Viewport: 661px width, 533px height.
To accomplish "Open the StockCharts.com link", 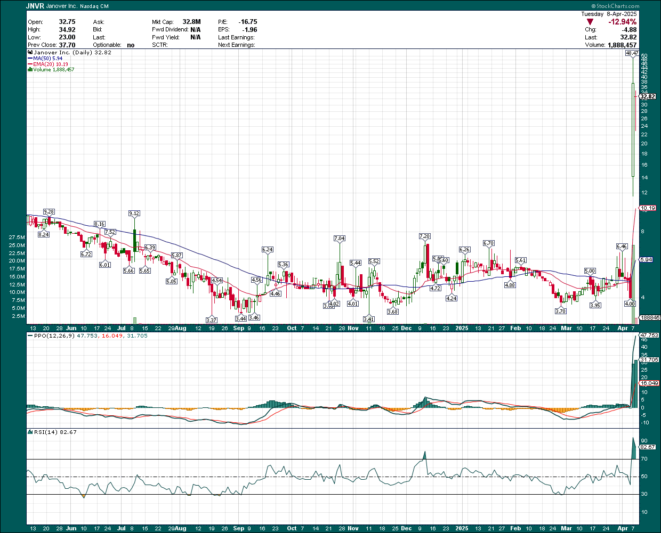I will tap(618, 6).
